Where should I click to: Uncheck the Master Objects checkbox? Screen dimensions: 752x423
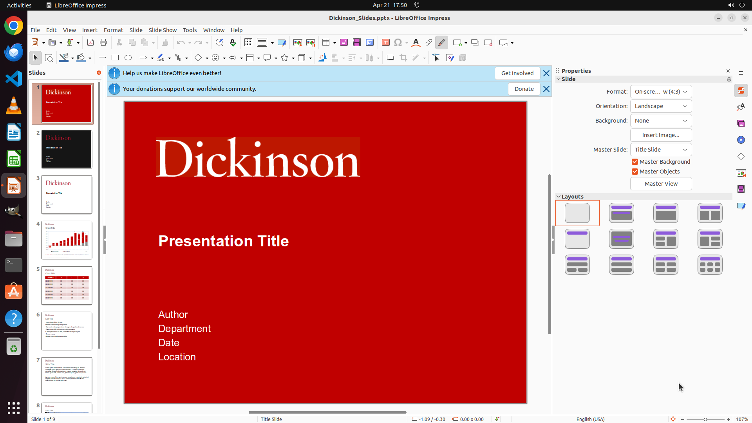pos(635,172)
